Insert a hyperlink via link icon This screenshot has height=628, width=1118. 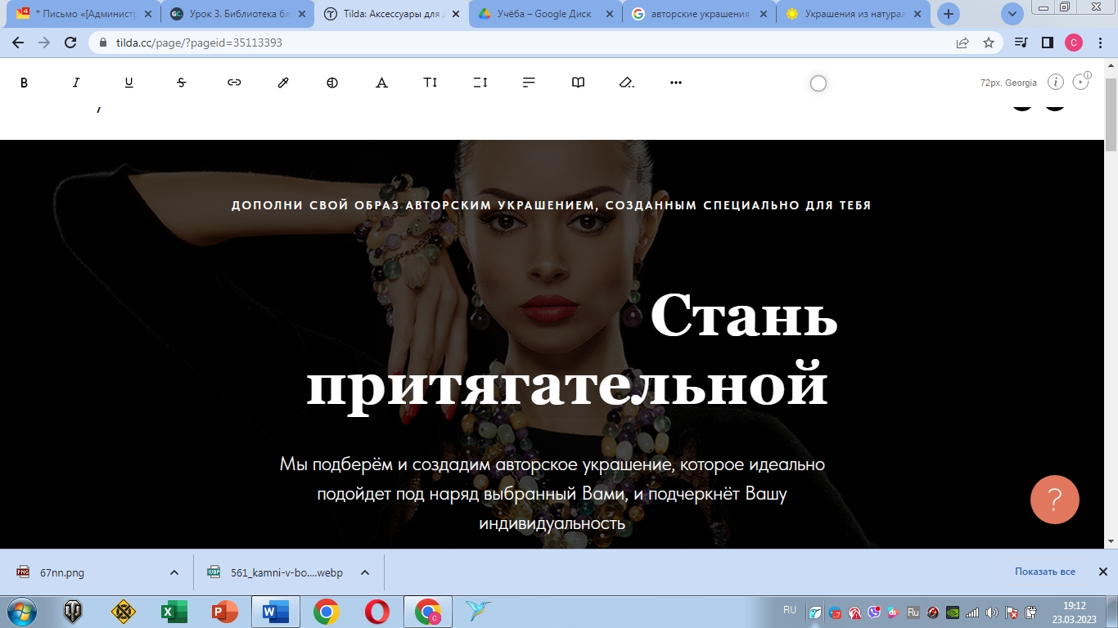tap(234, 83)
